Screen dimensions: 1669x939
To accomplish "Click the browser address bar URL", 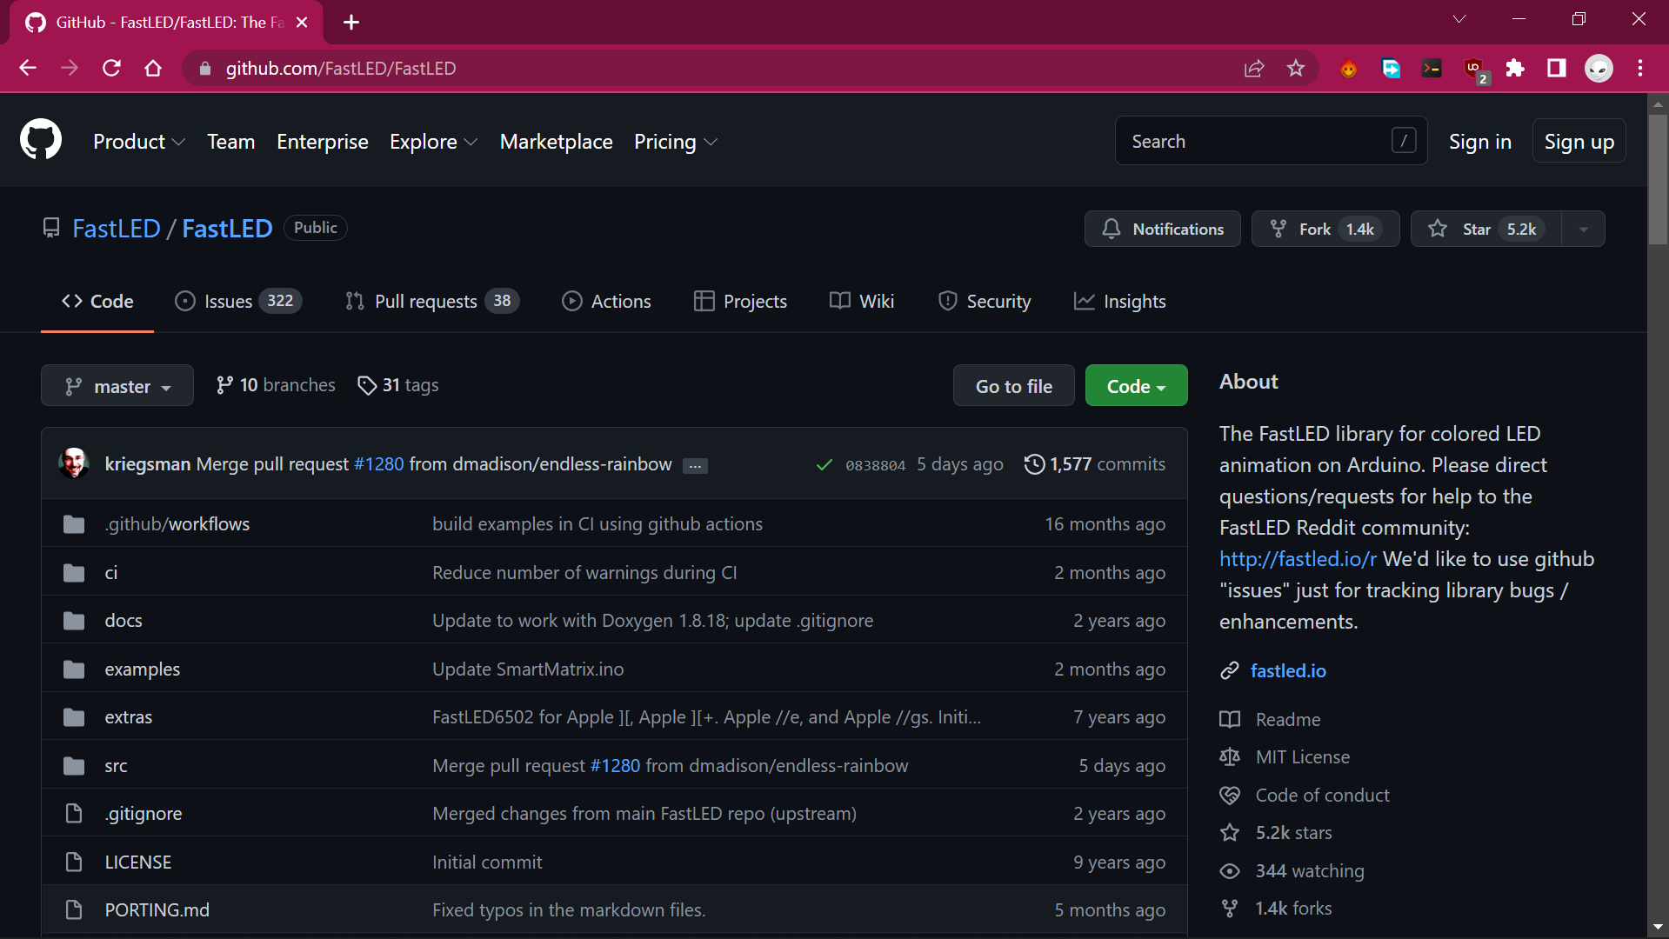I will pyautogui.click(x=341, y=69).
